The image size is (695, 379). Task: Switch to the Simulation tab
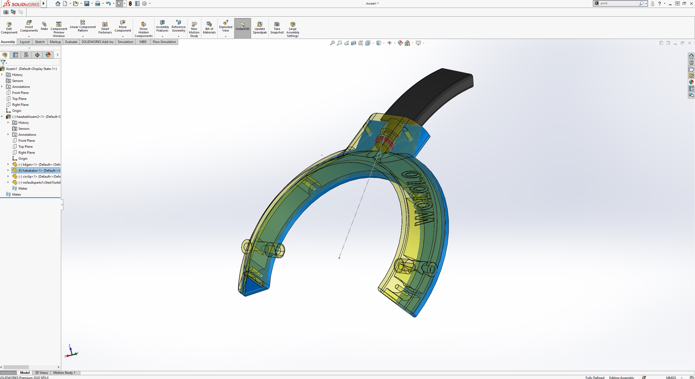(125, 42)
